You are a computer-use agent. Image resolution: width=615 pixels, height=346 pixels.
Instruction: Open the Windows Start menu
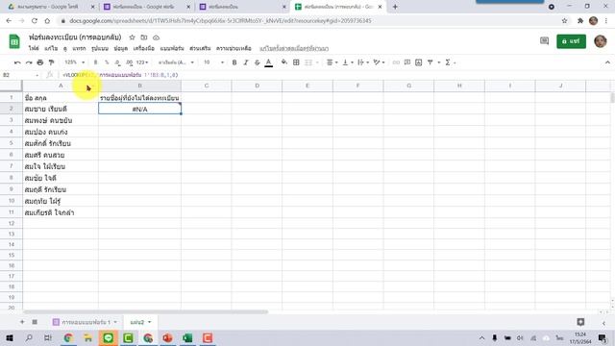(10, 337)
